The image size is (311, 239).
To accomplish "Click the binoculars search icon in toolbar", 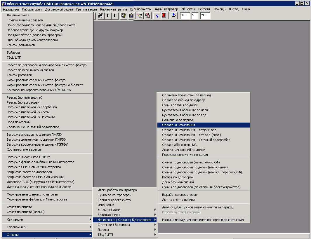I will pos(100,16).
